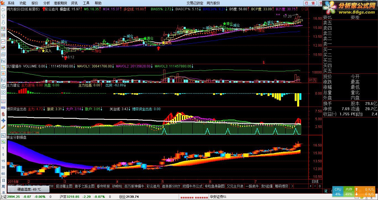This screenshot has height=200, width=378.
Task: Click the orange '自' self-selected stocks icon
Action: coord(3,74)
